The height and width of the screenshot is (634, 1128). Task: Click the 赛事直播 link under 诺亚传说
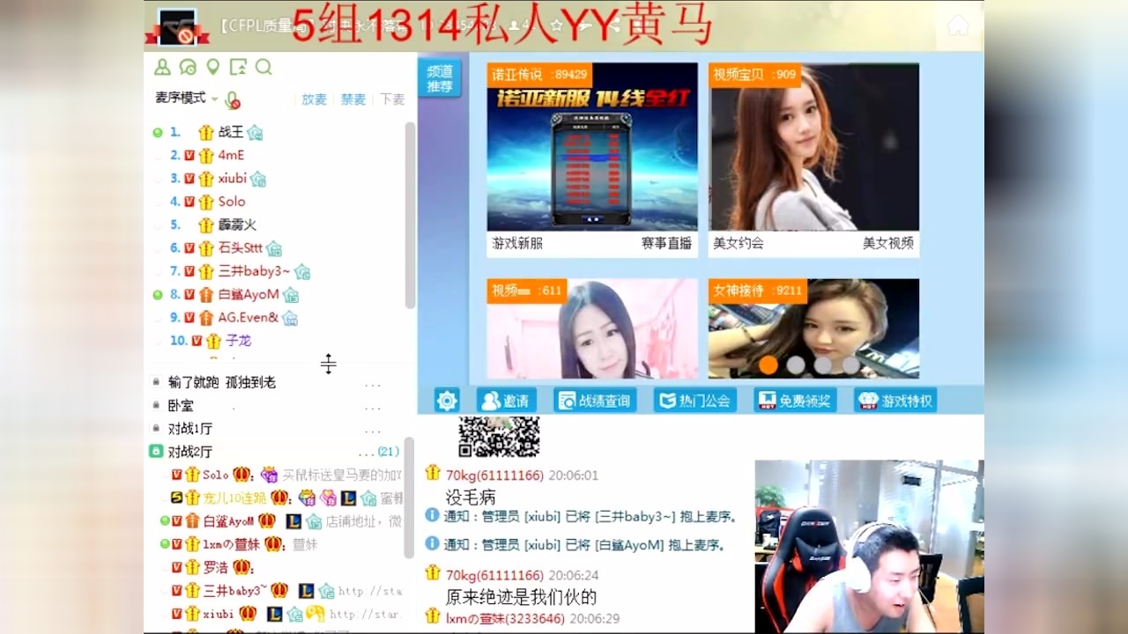click(x=666, y=244)
